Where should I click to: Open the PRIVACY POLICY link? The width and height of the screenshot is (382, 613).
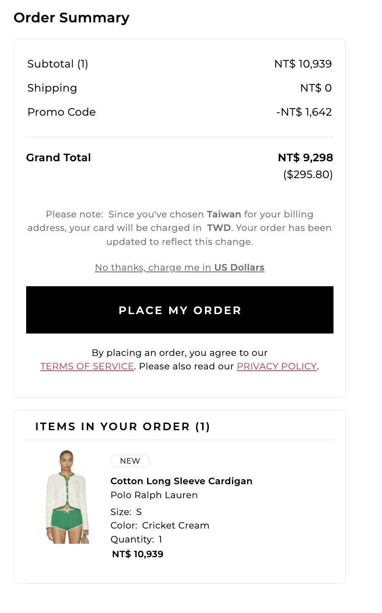pos(277,366)
